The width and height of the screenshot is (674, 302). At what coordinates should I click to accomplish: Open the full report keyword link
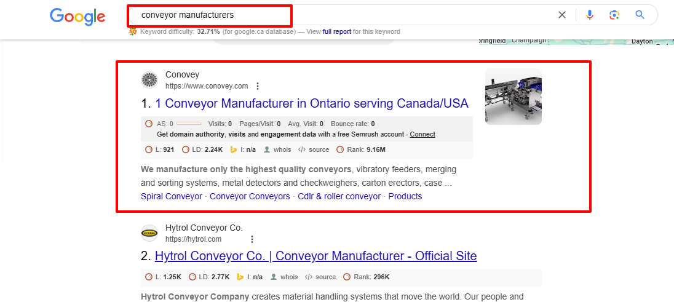336,31
